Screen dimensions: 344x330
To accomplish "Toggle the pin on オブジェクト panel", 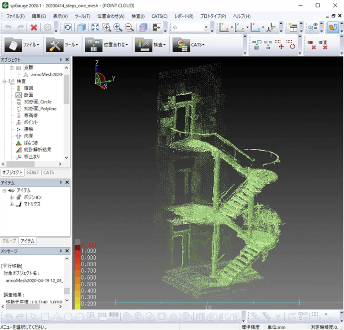I will pos(60,59).
